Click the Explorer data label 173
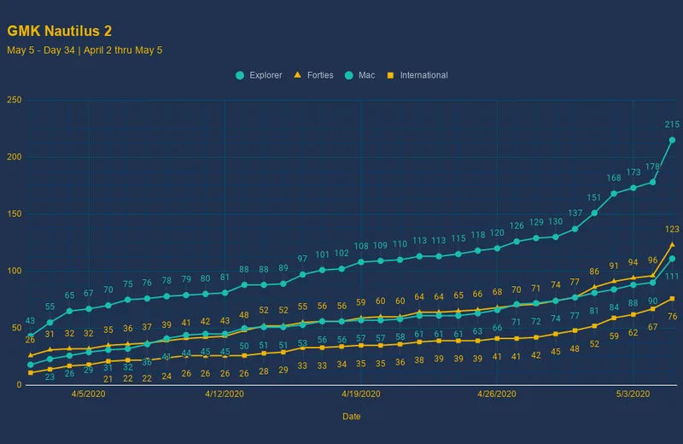683x444 pixels. point(633,172)
